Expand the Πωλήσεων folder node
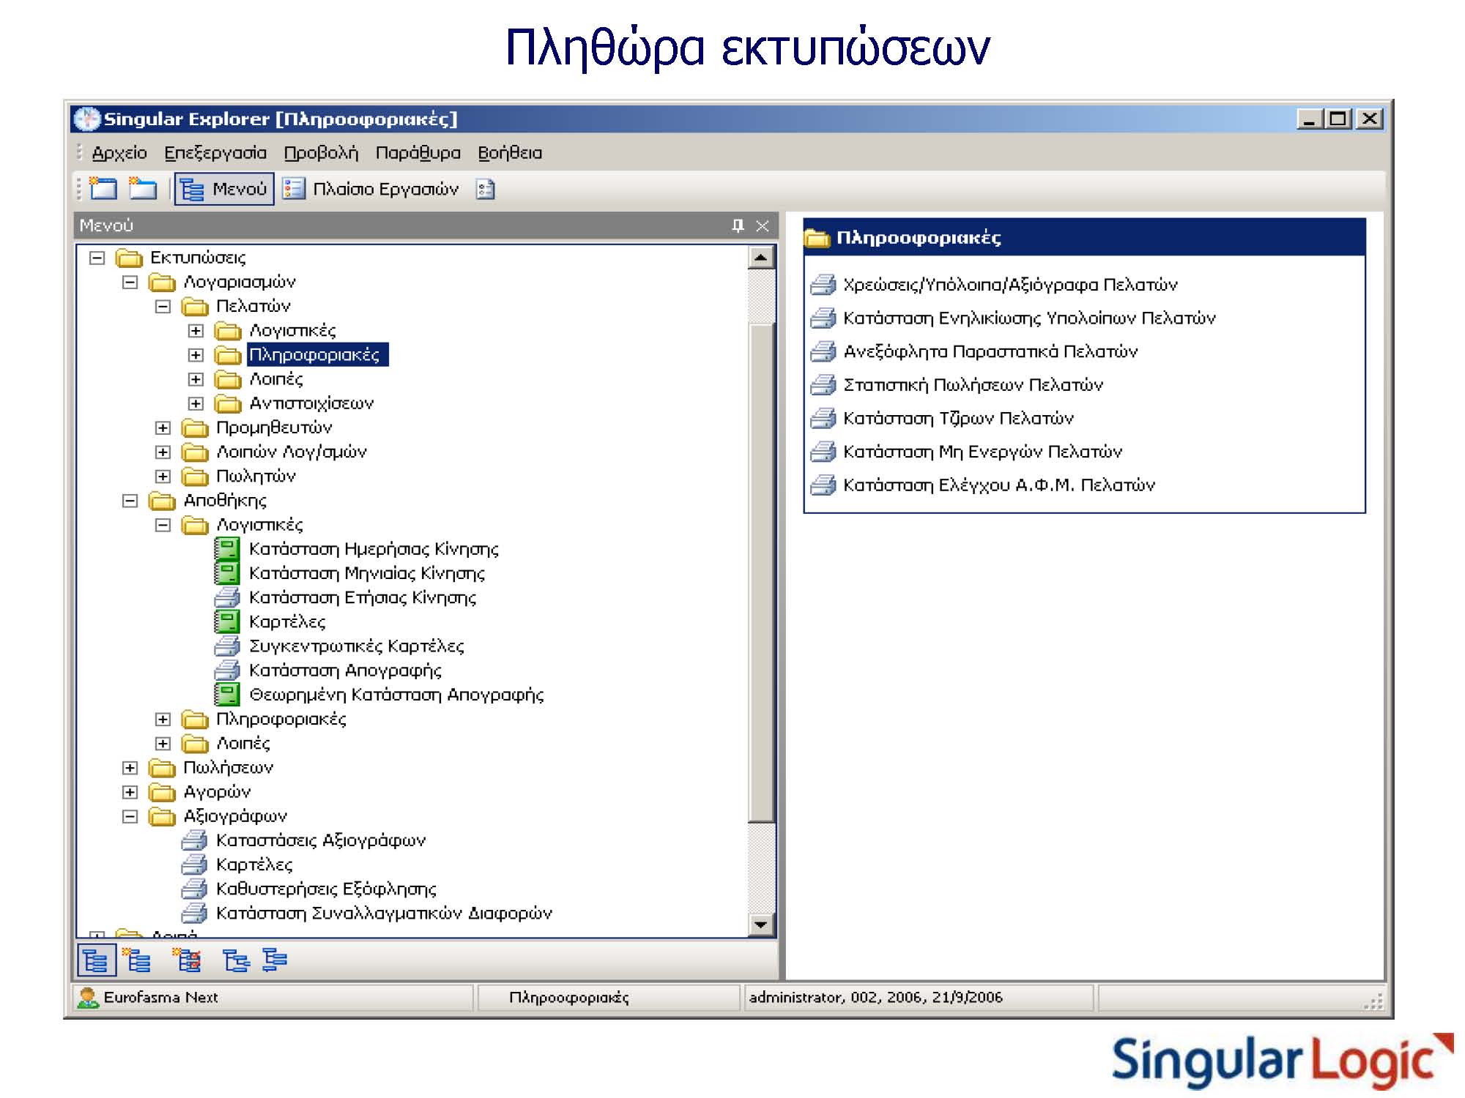The height and width of the screenshot is (1098, 1465). click(130, 768)
